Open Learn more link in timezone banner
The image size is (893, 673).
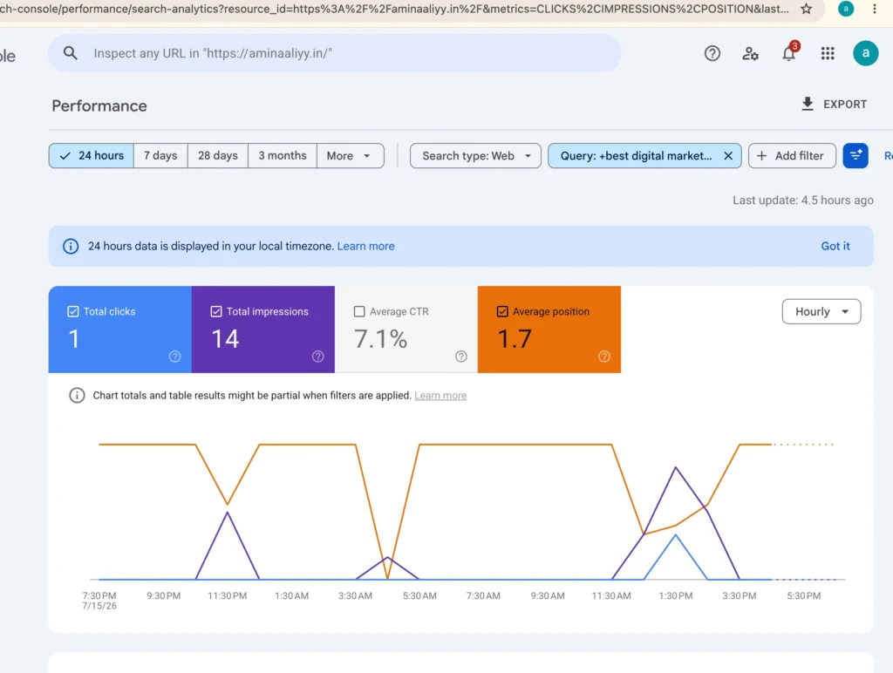coord(365,247)
